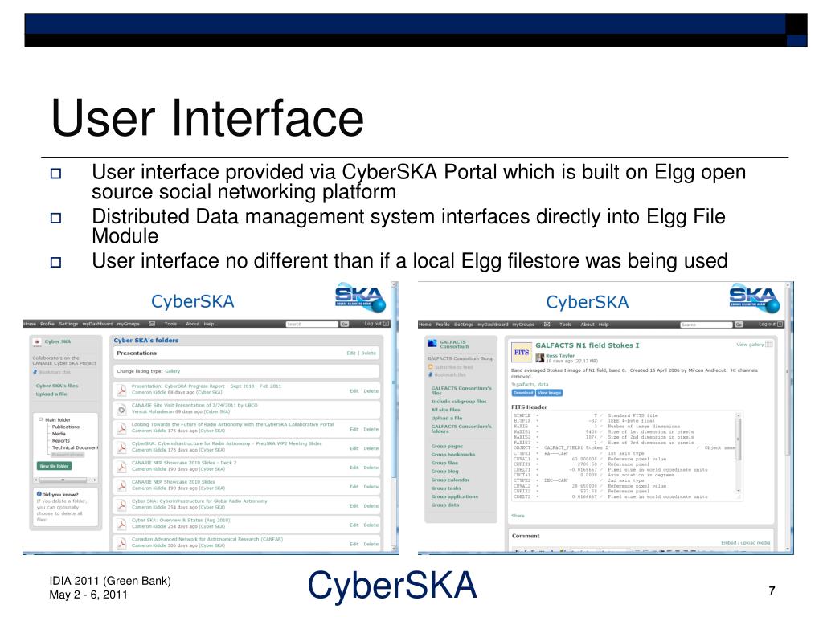Viewport: 823px width, 617px height.
Task: Open Help menu in folders window
Action: pyautogui.click(x=209, y=324)
